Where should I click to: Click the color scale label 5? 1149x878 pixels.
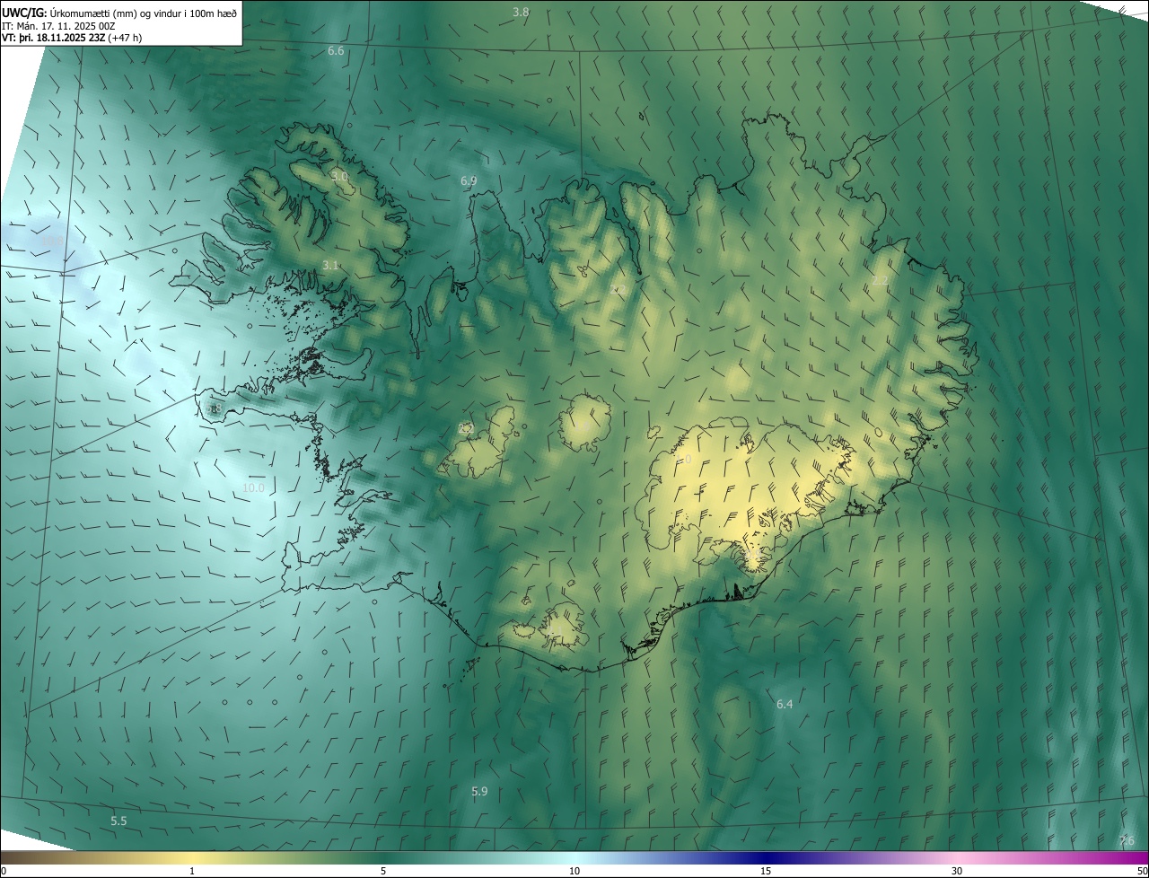click(383, 871)
